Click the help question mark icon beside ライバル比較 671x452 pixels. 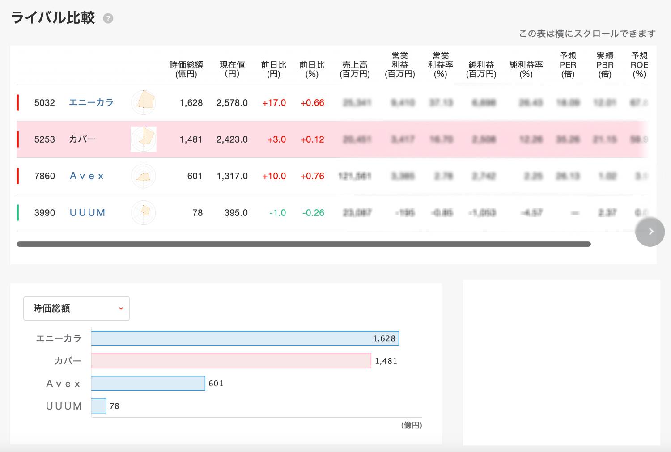tap(108, 18)
